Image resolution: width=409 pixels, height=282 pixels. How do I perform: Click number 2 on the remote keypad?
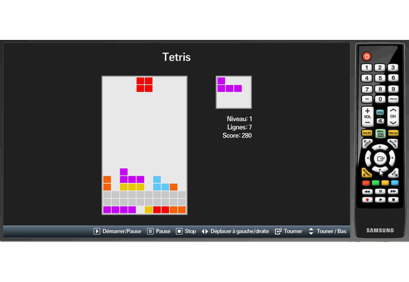pos(380,68)
